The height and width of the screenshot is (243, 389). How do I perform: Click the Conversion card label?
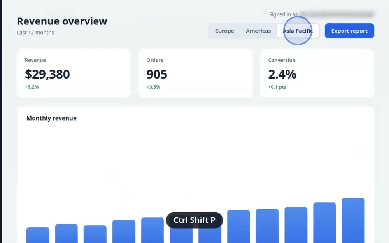tap(282, 60)
